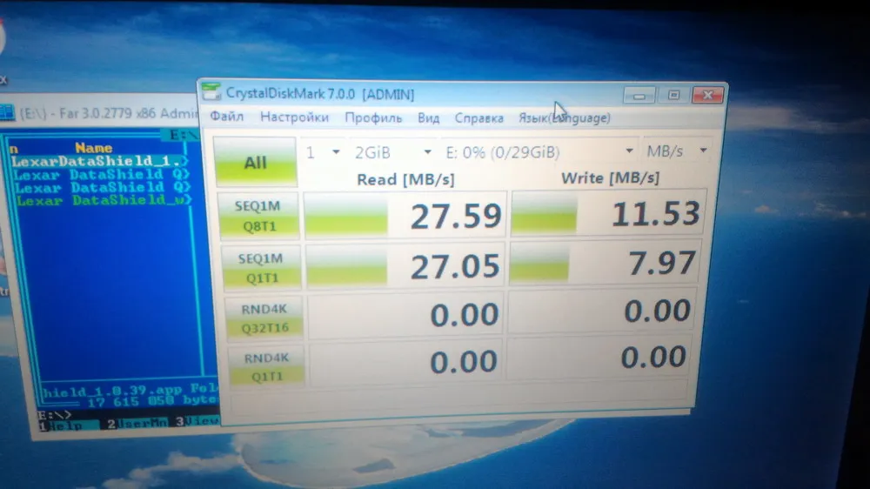Open the Профиль menu
This screenshot has height=489, width=870.
click(x=373, y=117)
